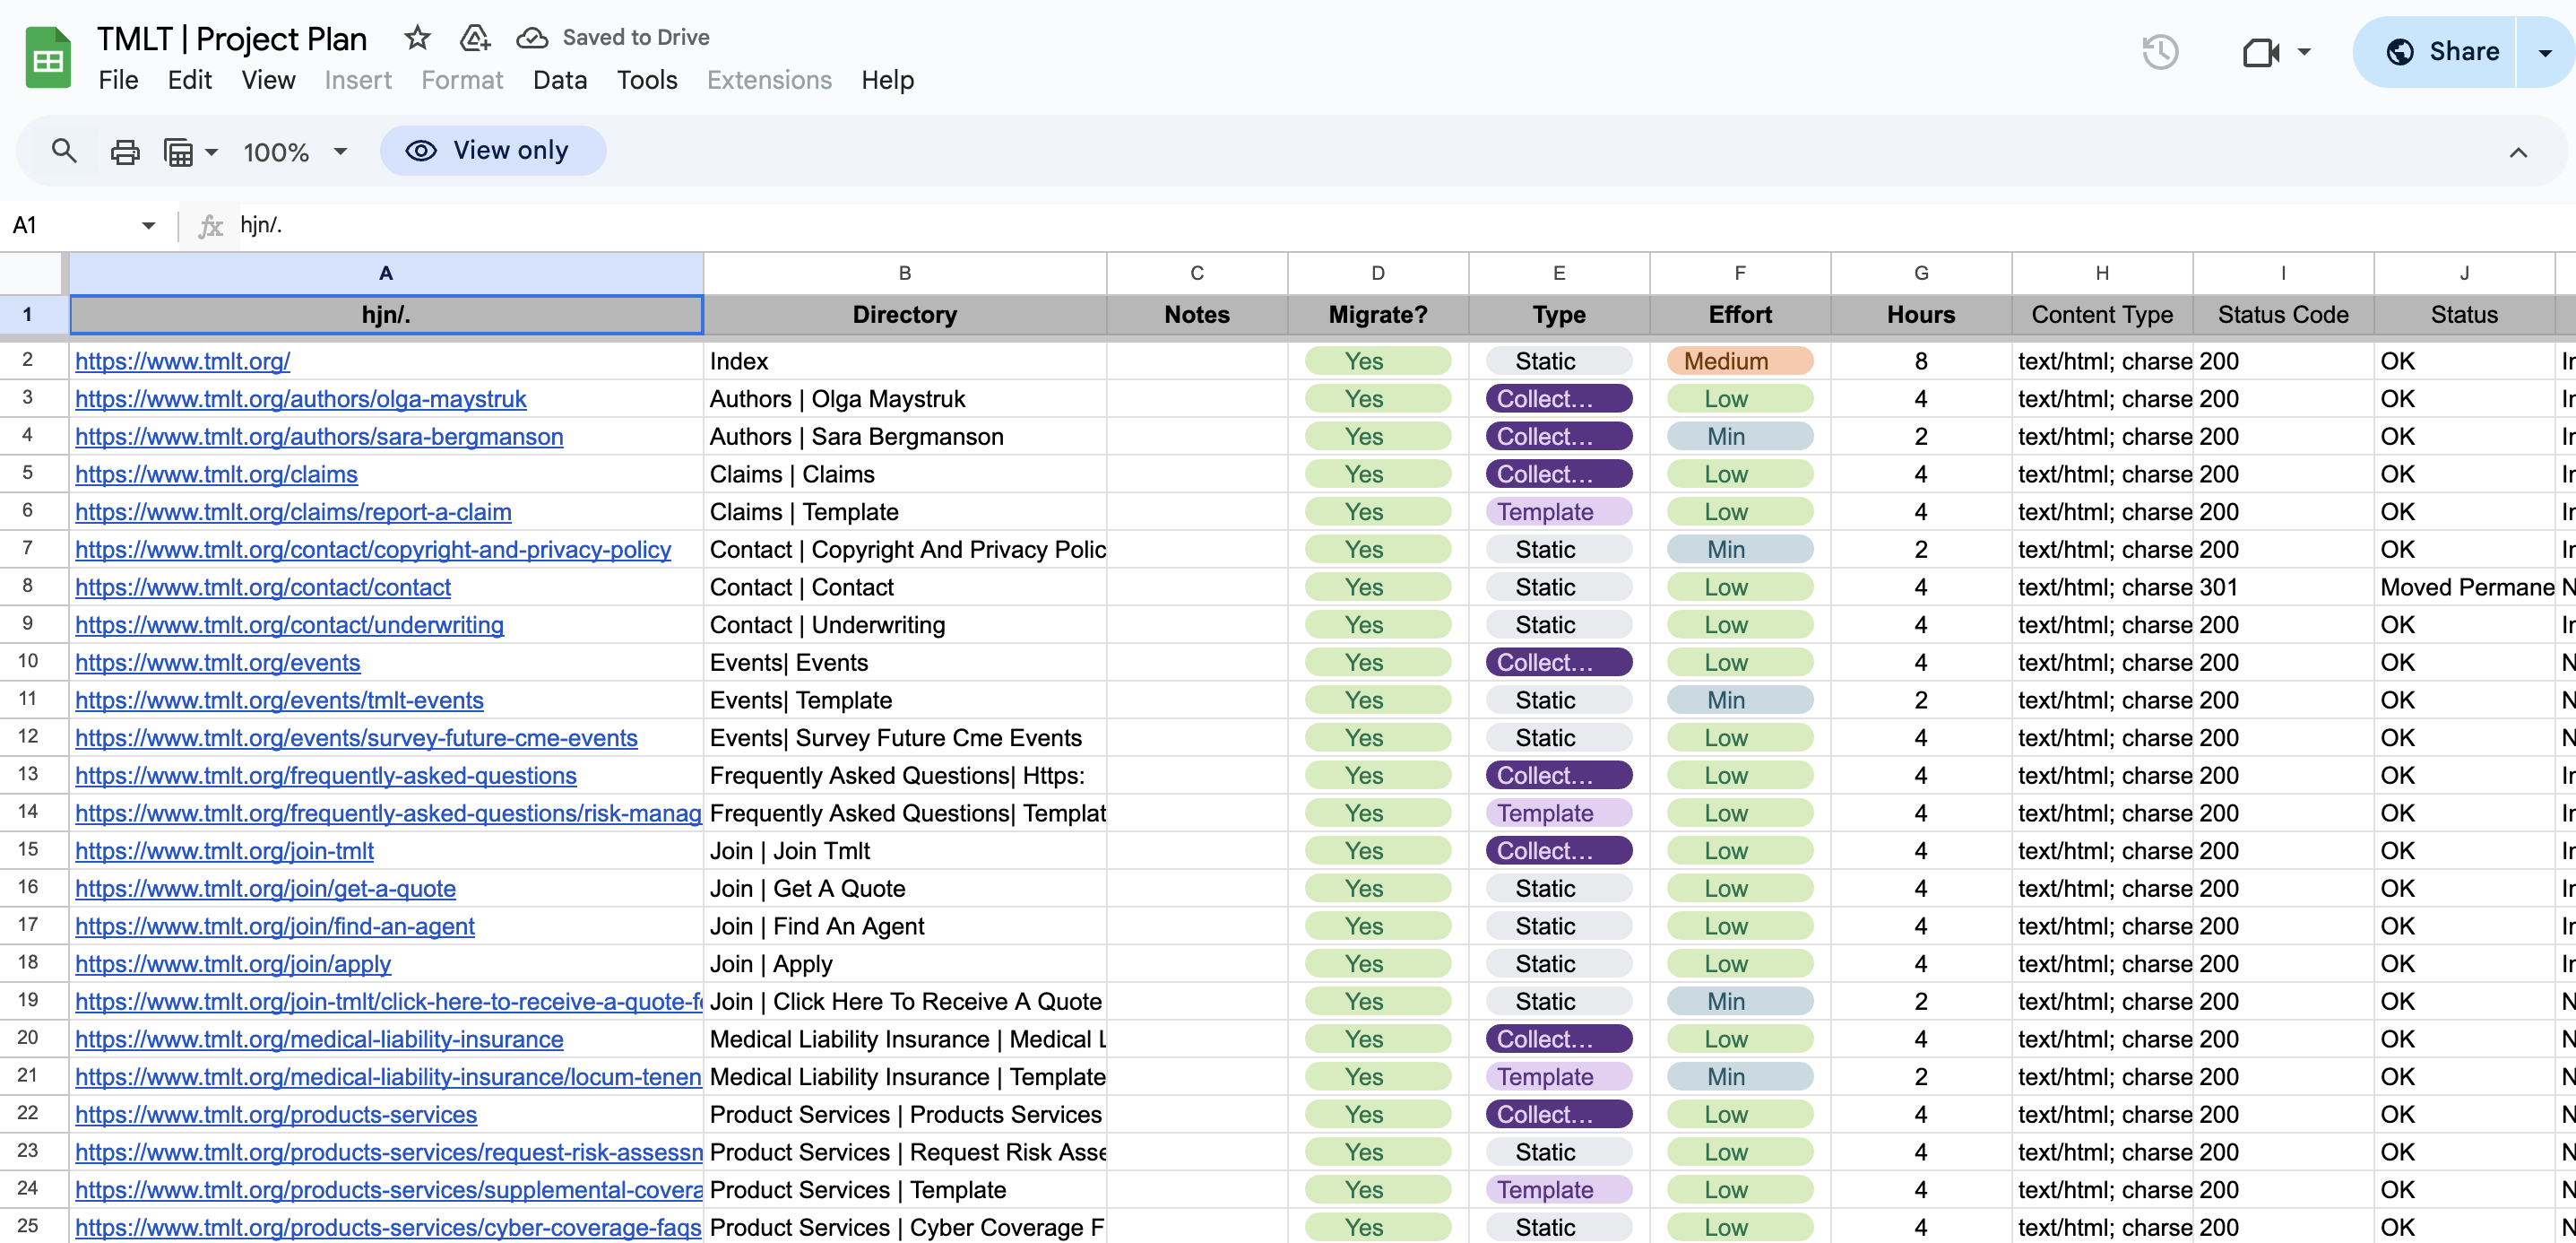Viewport: 2576px width, 1243px height.
Task: Open the Share button dropdown arrow
Action: tap(2544, 52)
